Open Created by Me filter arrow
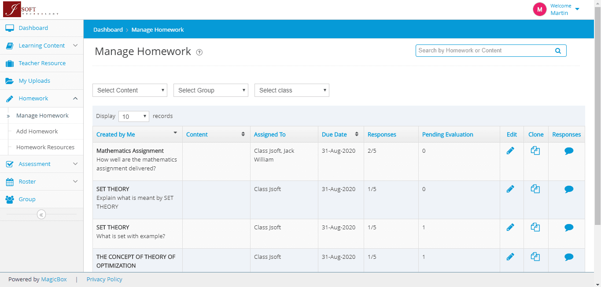 click(175, 132)
